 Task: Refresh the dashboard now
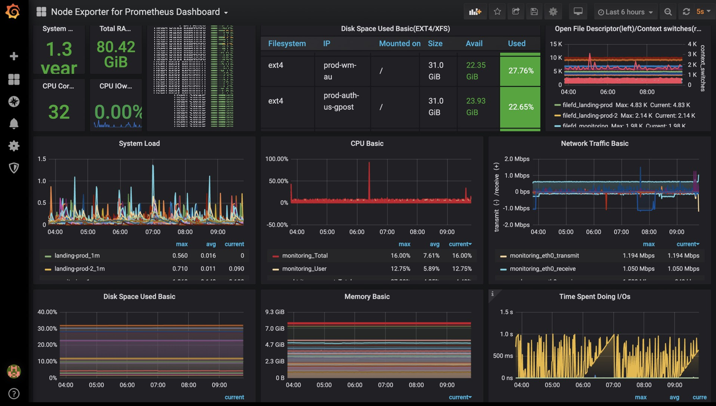(686, 11)
